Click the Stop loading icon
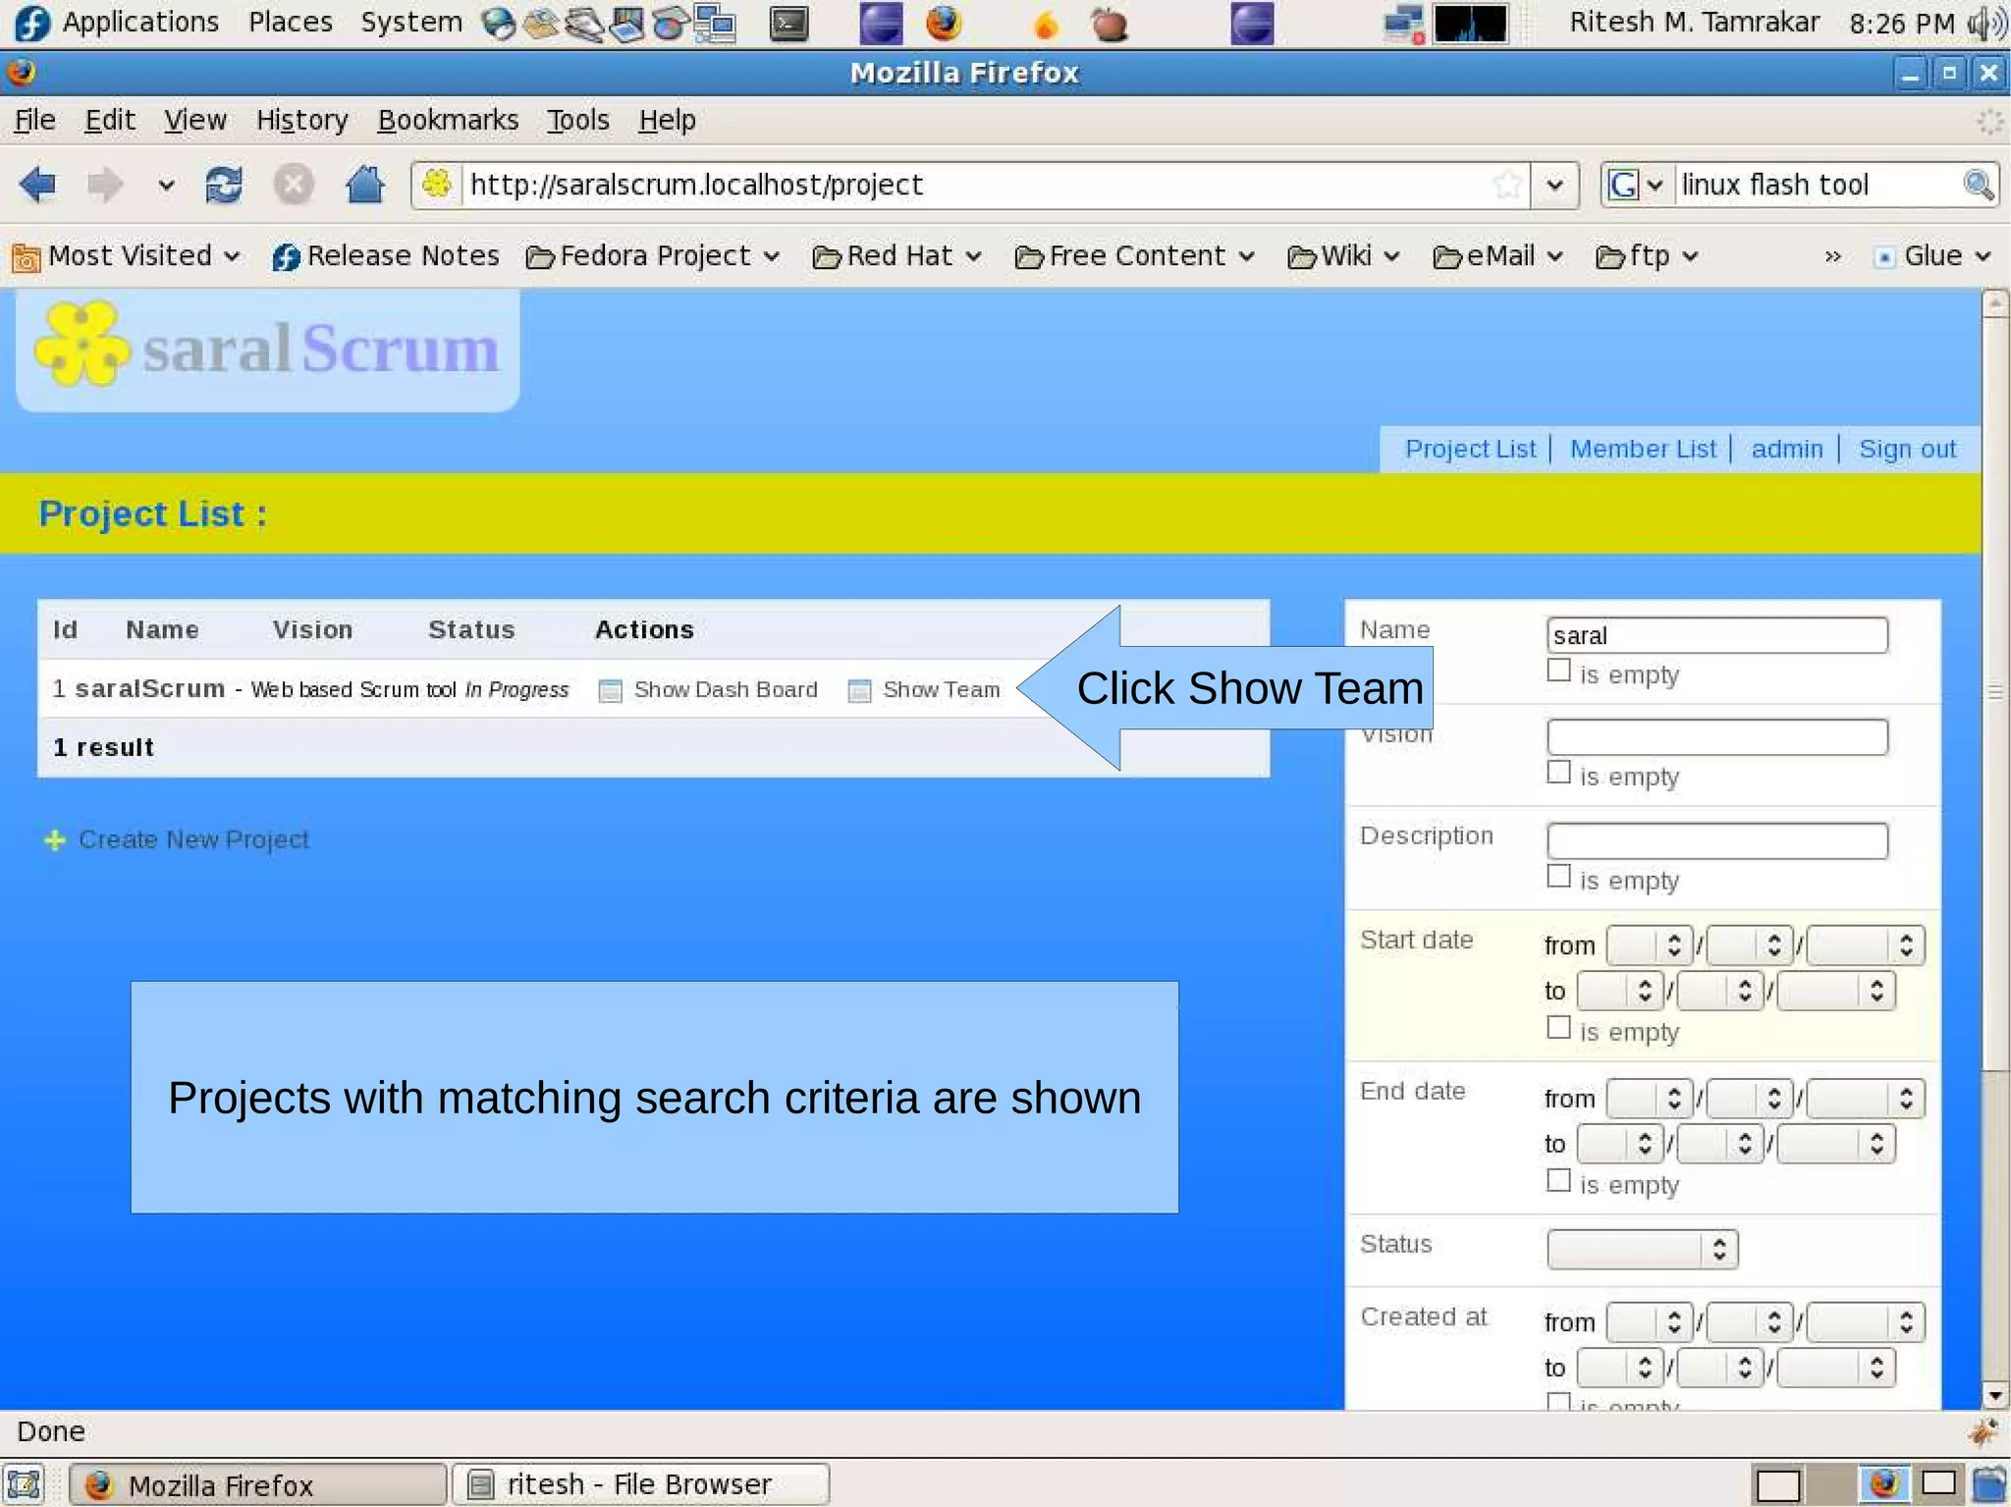Viewport: 2011px width, 1507px height. point(293,185)
